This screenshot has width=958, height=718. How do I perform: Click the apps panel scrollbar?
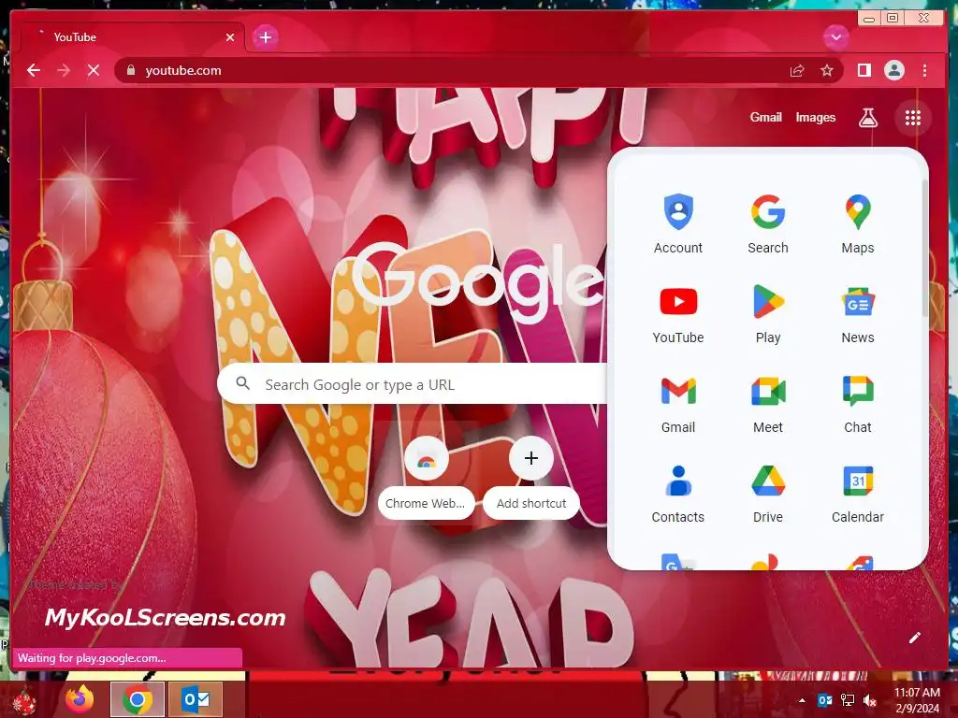coord(924,247)
